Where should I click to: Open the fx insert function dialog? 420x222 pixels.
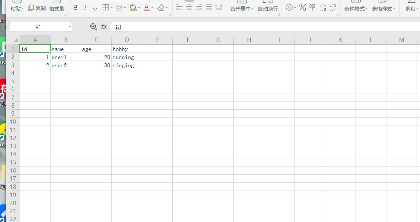click(x=104, y=27)
